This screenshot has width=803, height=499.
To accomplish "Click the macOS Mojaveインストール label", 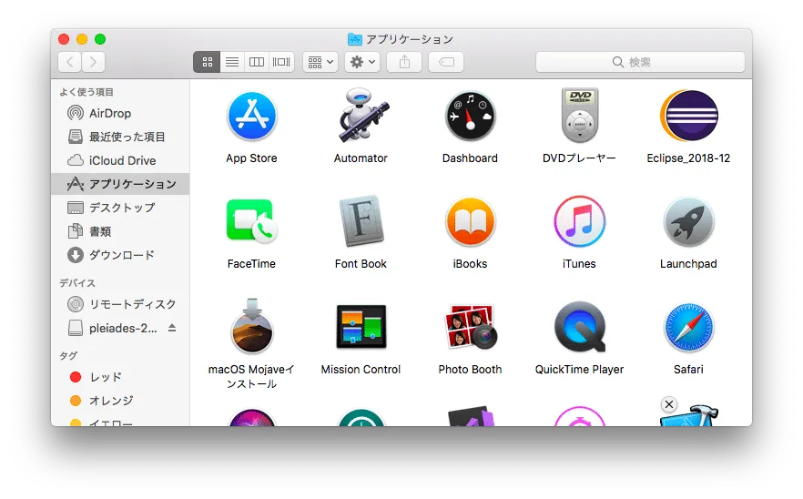I will pyautogui.click(x=251, y=377).
